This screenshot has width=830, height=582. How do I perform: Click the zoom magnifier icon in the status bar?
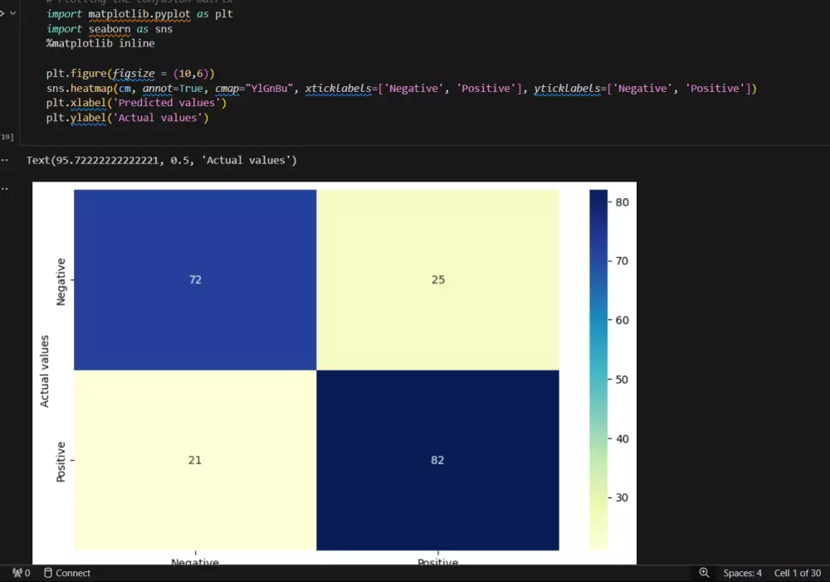click(x=704, y=573)
